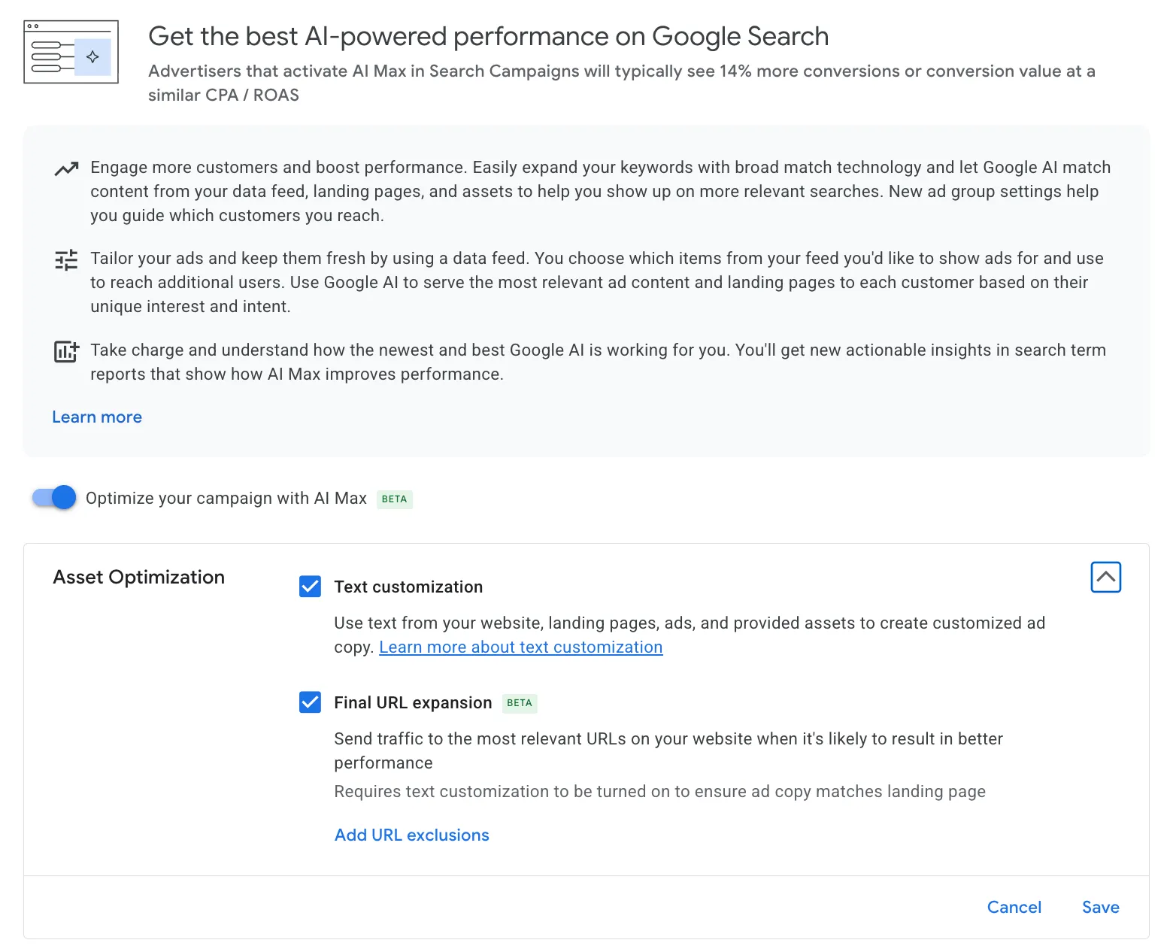Uncheck the Final URL expansion checkbox
Screen dimensions: 1173x952
pyautogui.click(x=310, y=702)
